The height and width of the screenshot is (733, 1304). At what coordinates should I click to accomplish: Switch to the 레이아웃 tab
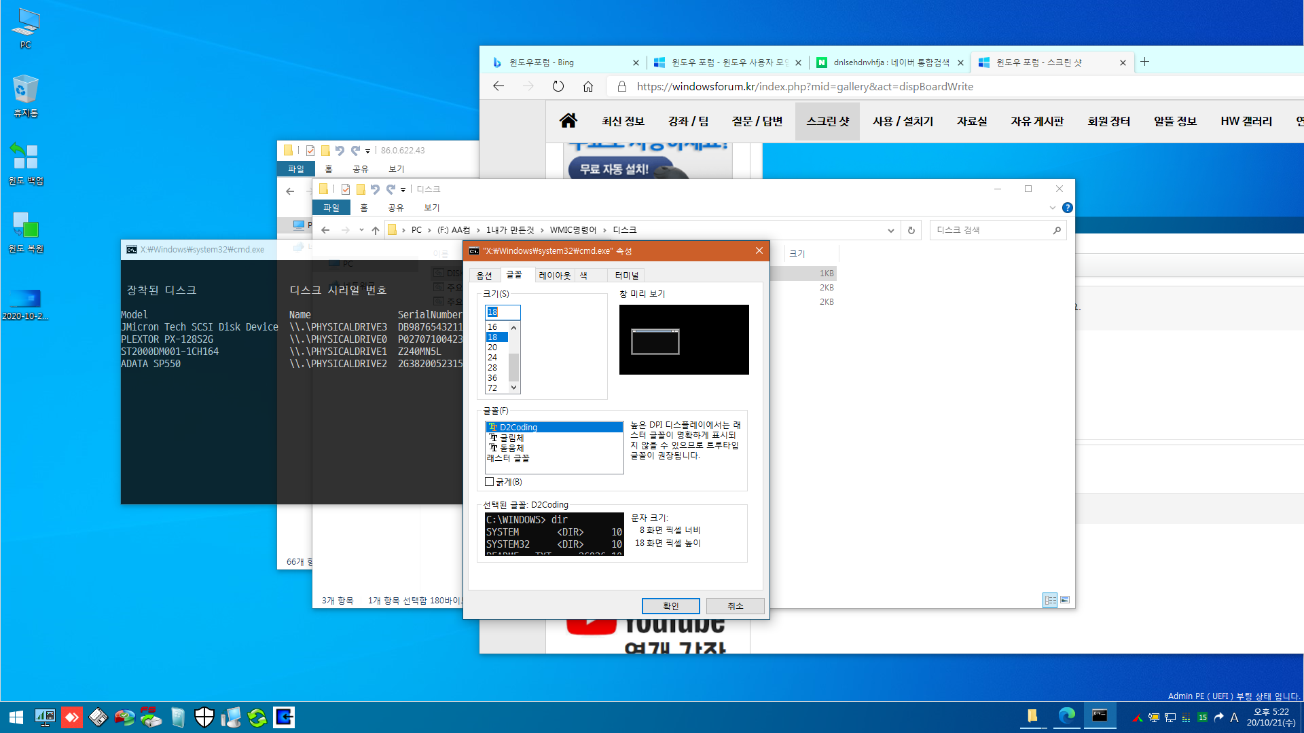pyautogui.click(x=555, y=275)
